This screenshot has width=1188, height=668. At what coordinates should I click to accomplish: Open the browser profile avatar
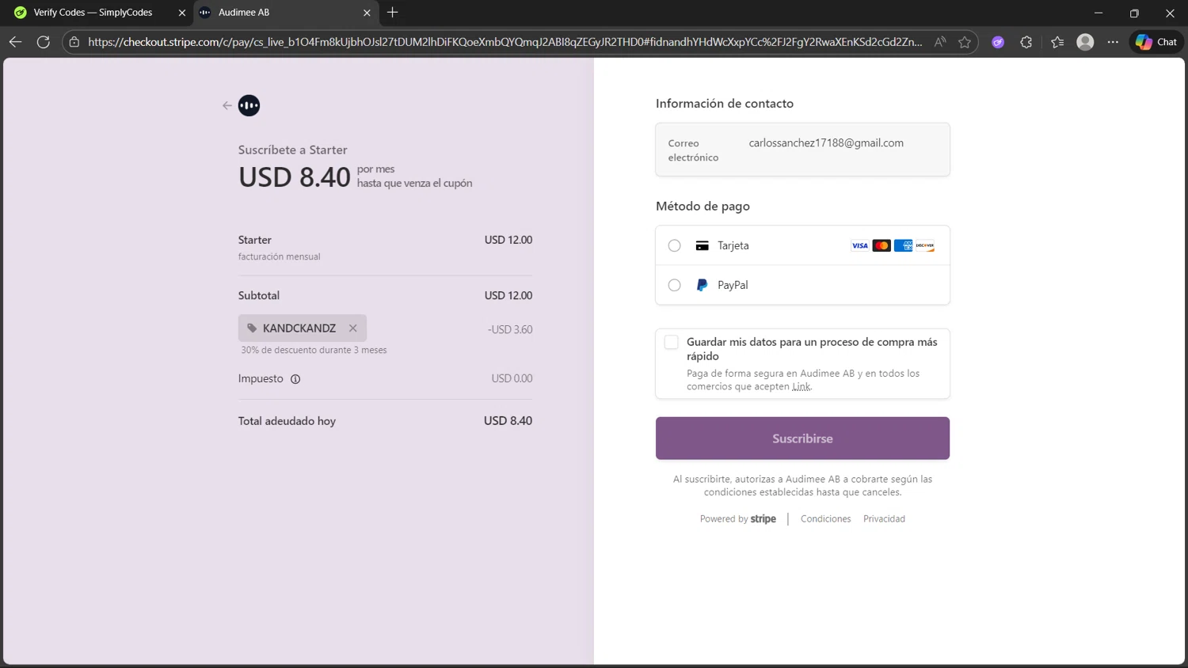pyautogui.click(x=1085, y=42)
